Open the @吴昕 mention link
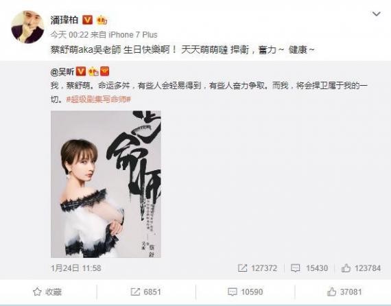Viewport: 391px width, 306px height. tap(62, 72)
